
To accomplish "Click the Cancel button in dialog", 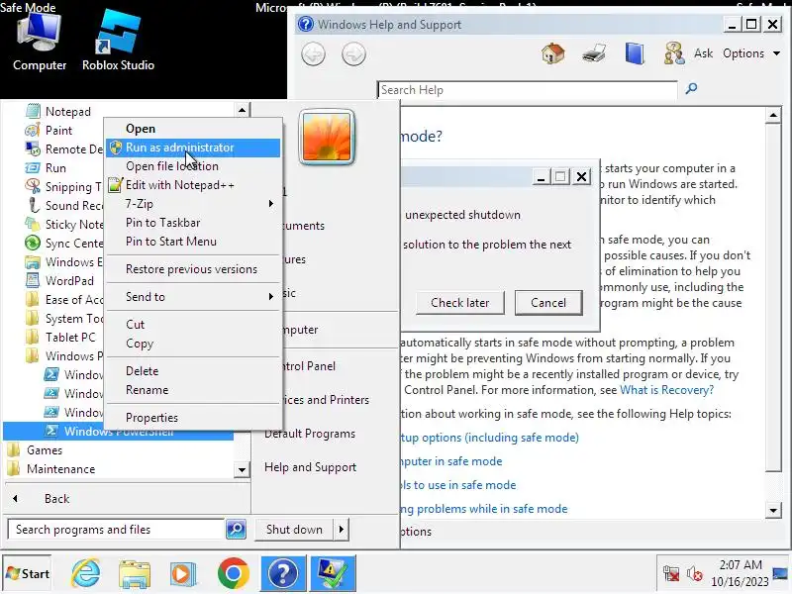I will [548, 303].
